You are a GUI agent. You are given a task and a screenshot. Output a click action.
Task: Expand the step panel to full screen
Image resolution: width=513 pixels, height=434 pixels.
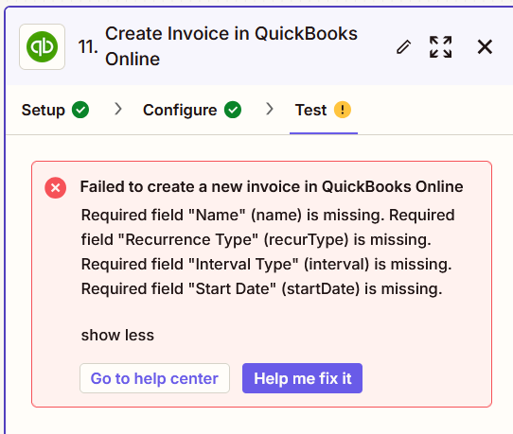[x=441, y=46]
